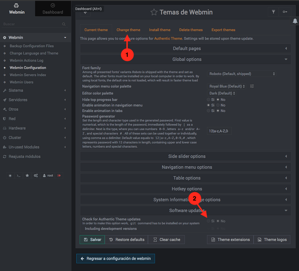Expand the Un-used Modules category
The image size is (299, 271).
tap(36, 147)
